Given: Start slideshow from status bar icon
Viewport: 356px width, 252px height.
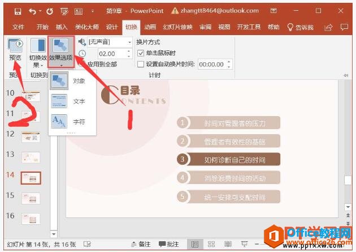Looking at the screenshot, I should [244, 244].
